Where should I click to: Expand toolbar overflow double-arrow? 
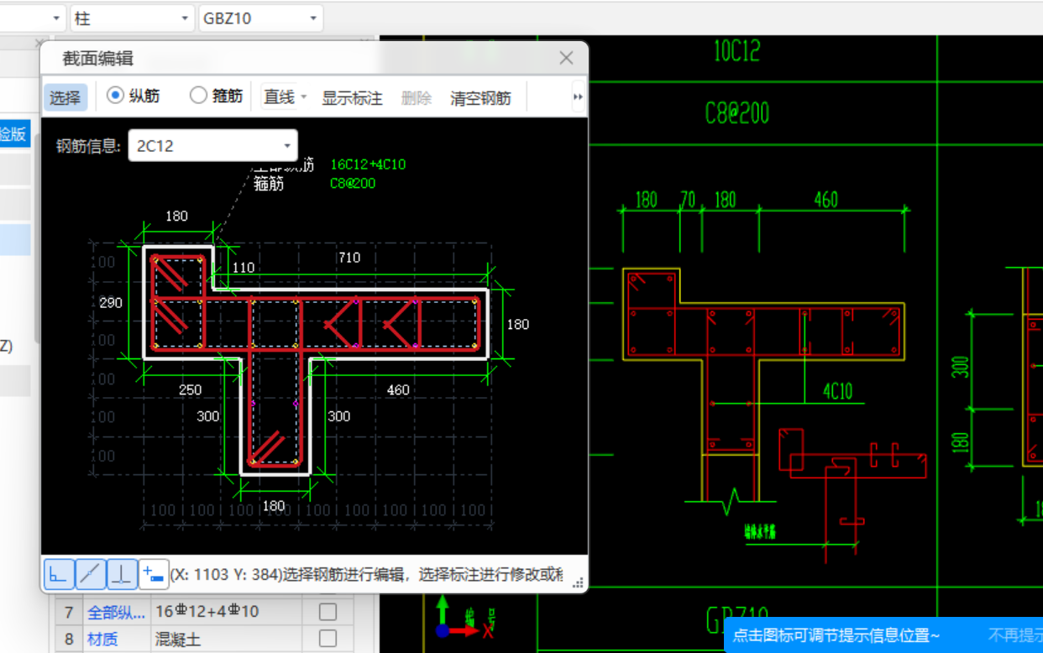[x=578, y=97]
